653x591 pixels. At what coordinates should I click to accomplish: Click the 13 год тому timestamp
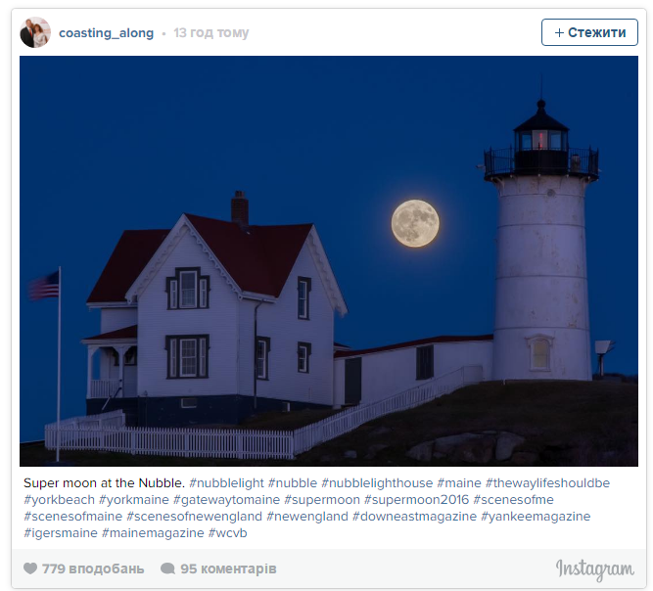click(211, 33)
